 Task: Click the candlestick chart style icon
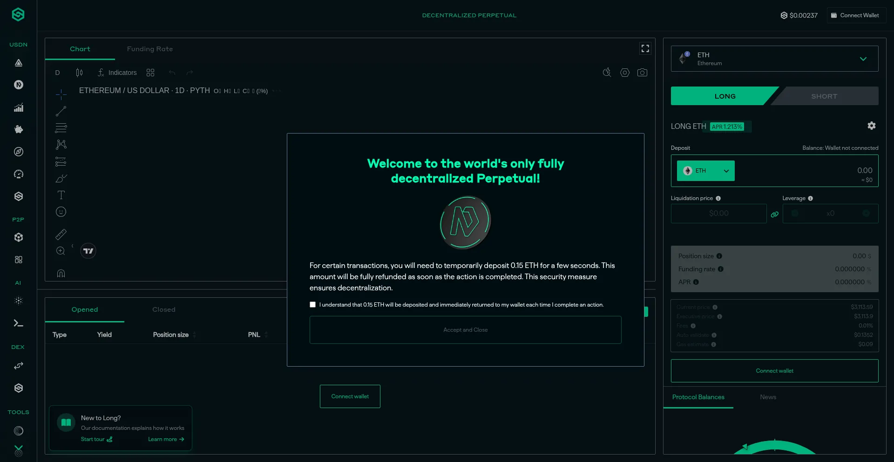tap(79, 73)
